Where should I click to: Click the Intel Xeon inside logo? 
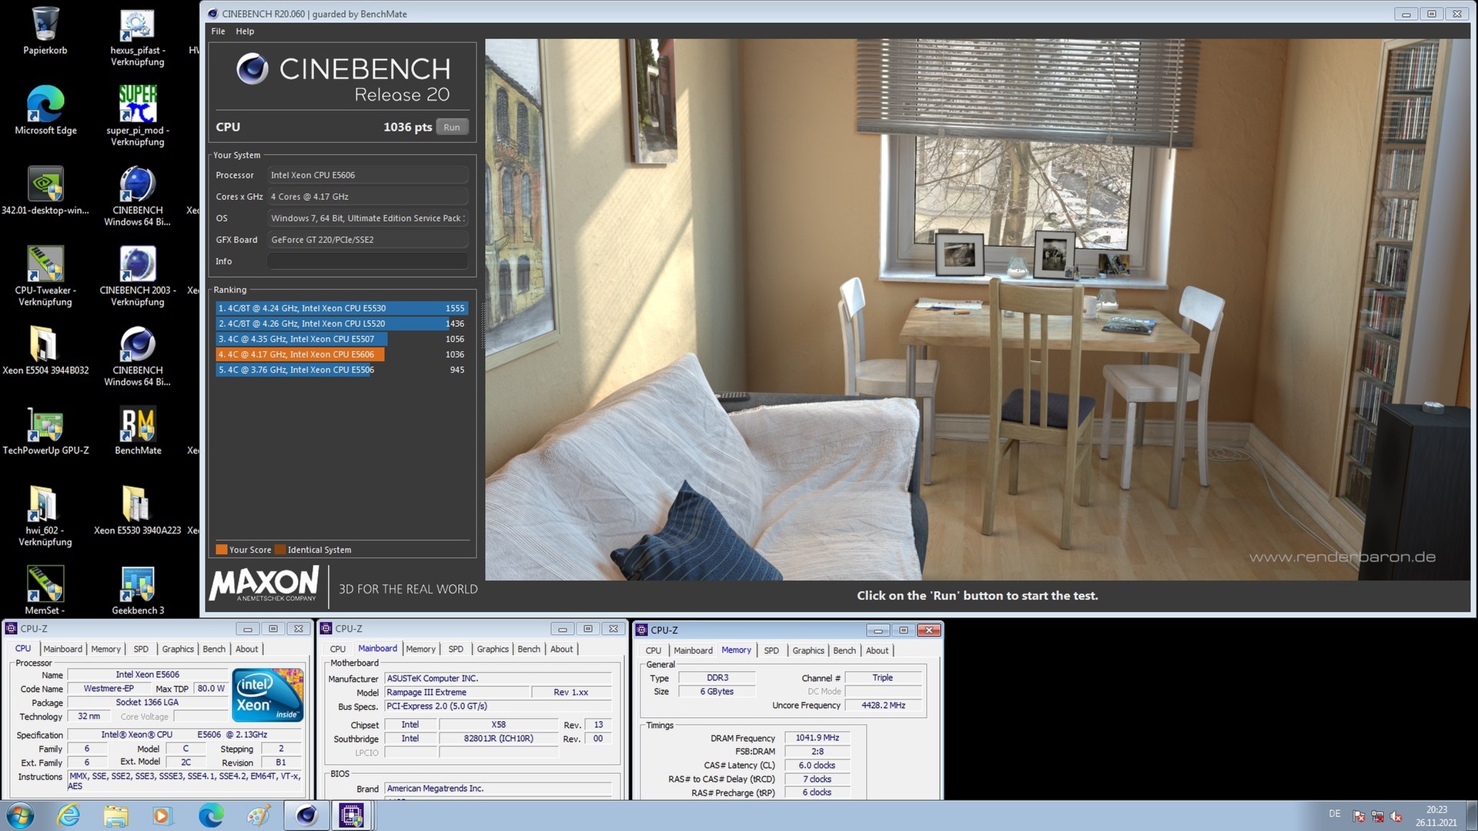click(267, 695)
